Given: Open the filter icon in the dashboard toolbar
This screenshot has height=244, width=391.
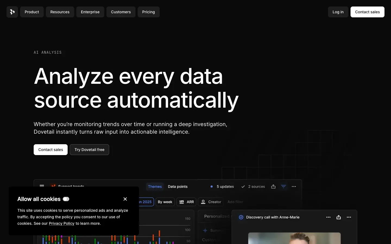Looking at the screenshot, I should (x=283, y=187).
